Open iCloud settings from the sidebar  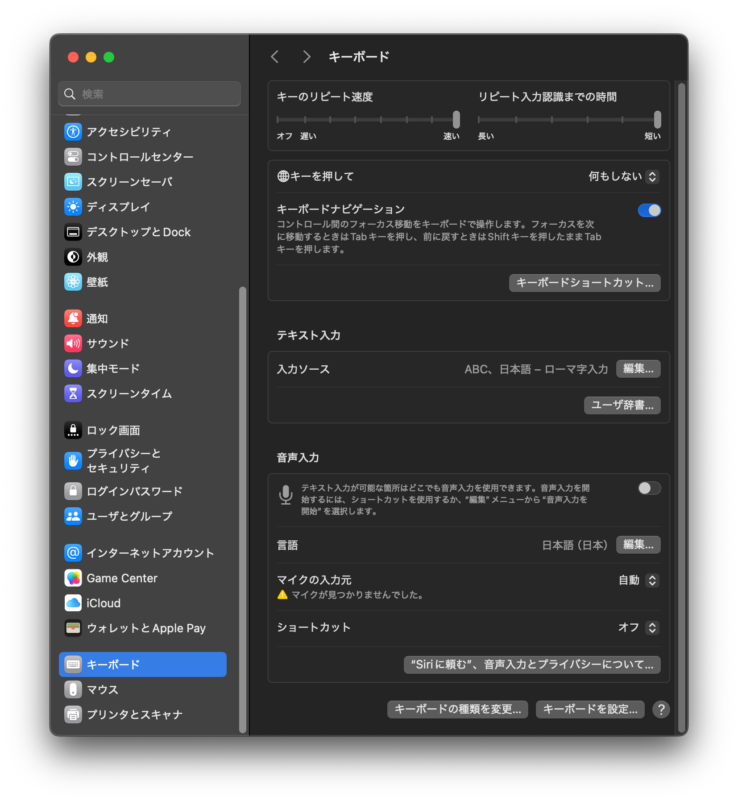click(x=103, y=603)
